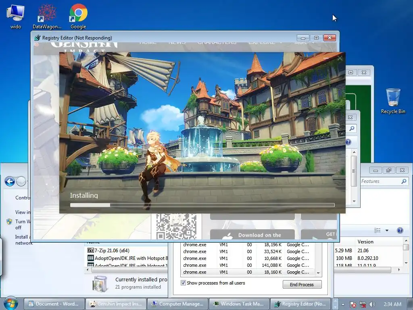Screen dimensions: 413x310
Task: Click the 'GET' Google Play button on the webpage
Action: (x=319, y=235)
